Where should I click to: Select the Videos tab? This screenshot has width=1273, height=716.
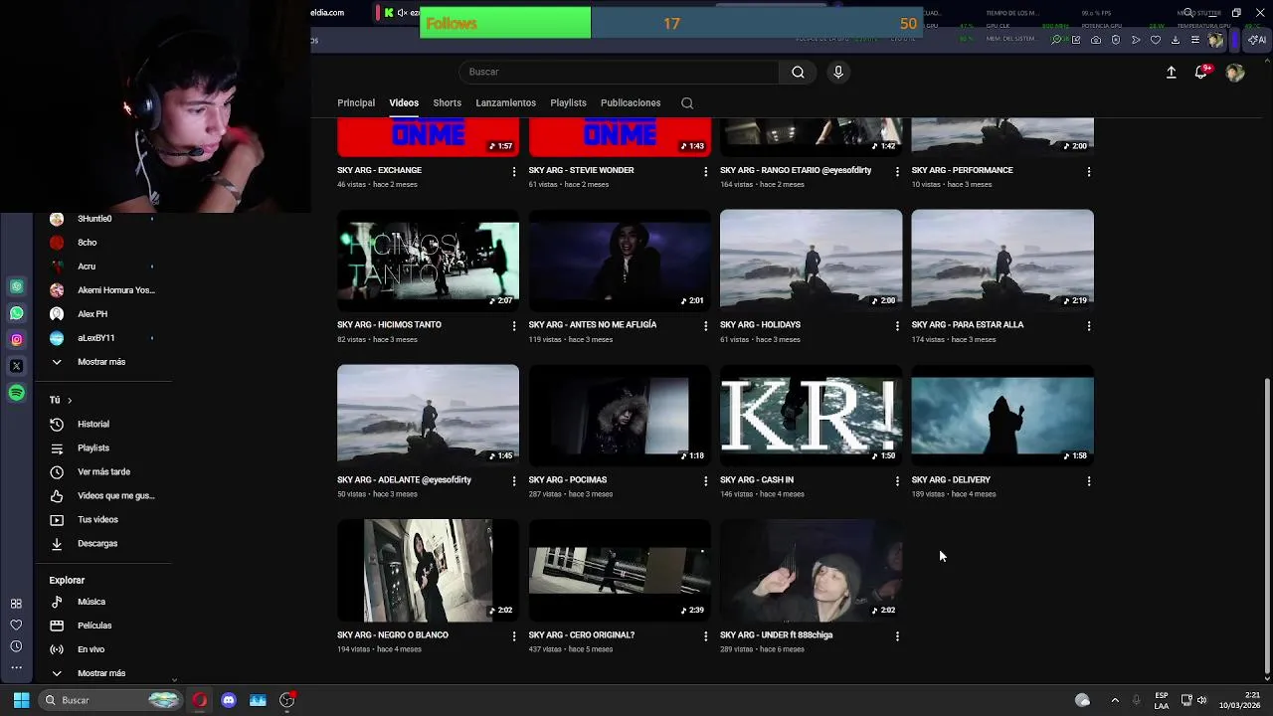tap(404, 102)
